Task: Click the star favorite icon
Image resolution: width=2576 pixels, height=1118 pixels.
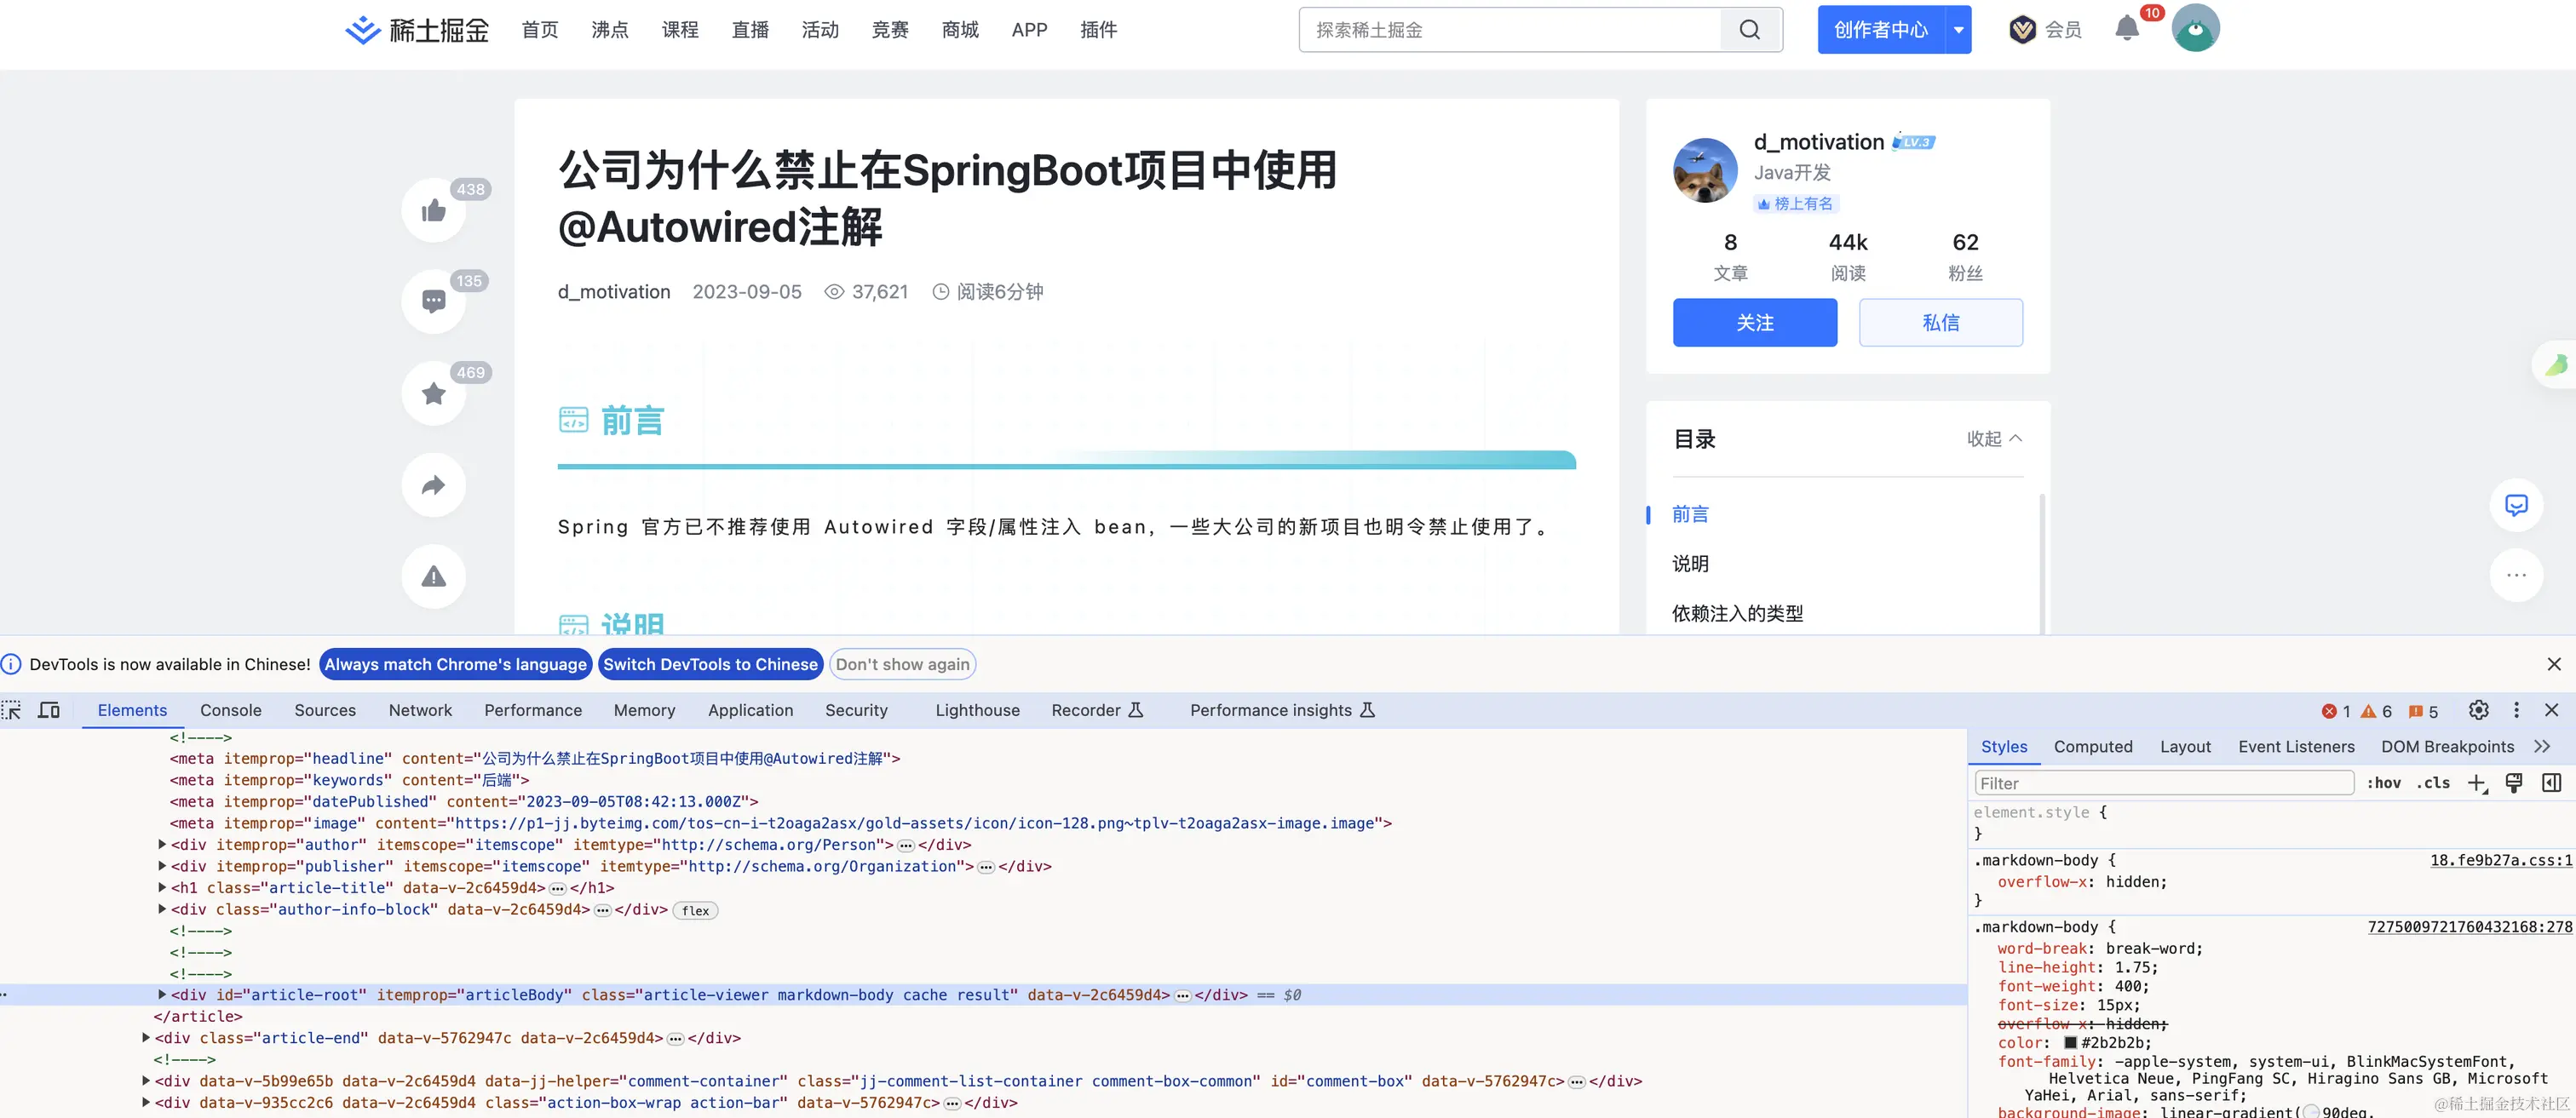Action: click(x=433, y=393)
